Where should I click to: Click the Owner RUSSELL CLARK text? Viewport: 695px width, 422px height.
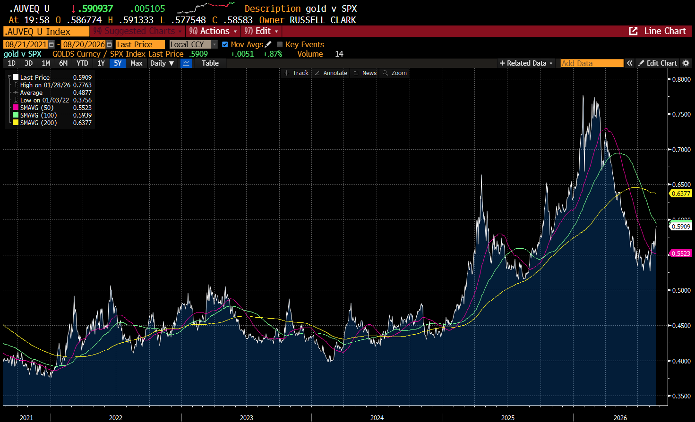(x=308, y=20)
